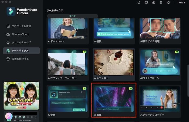Click the headset support icon

(x=168, y=2)
